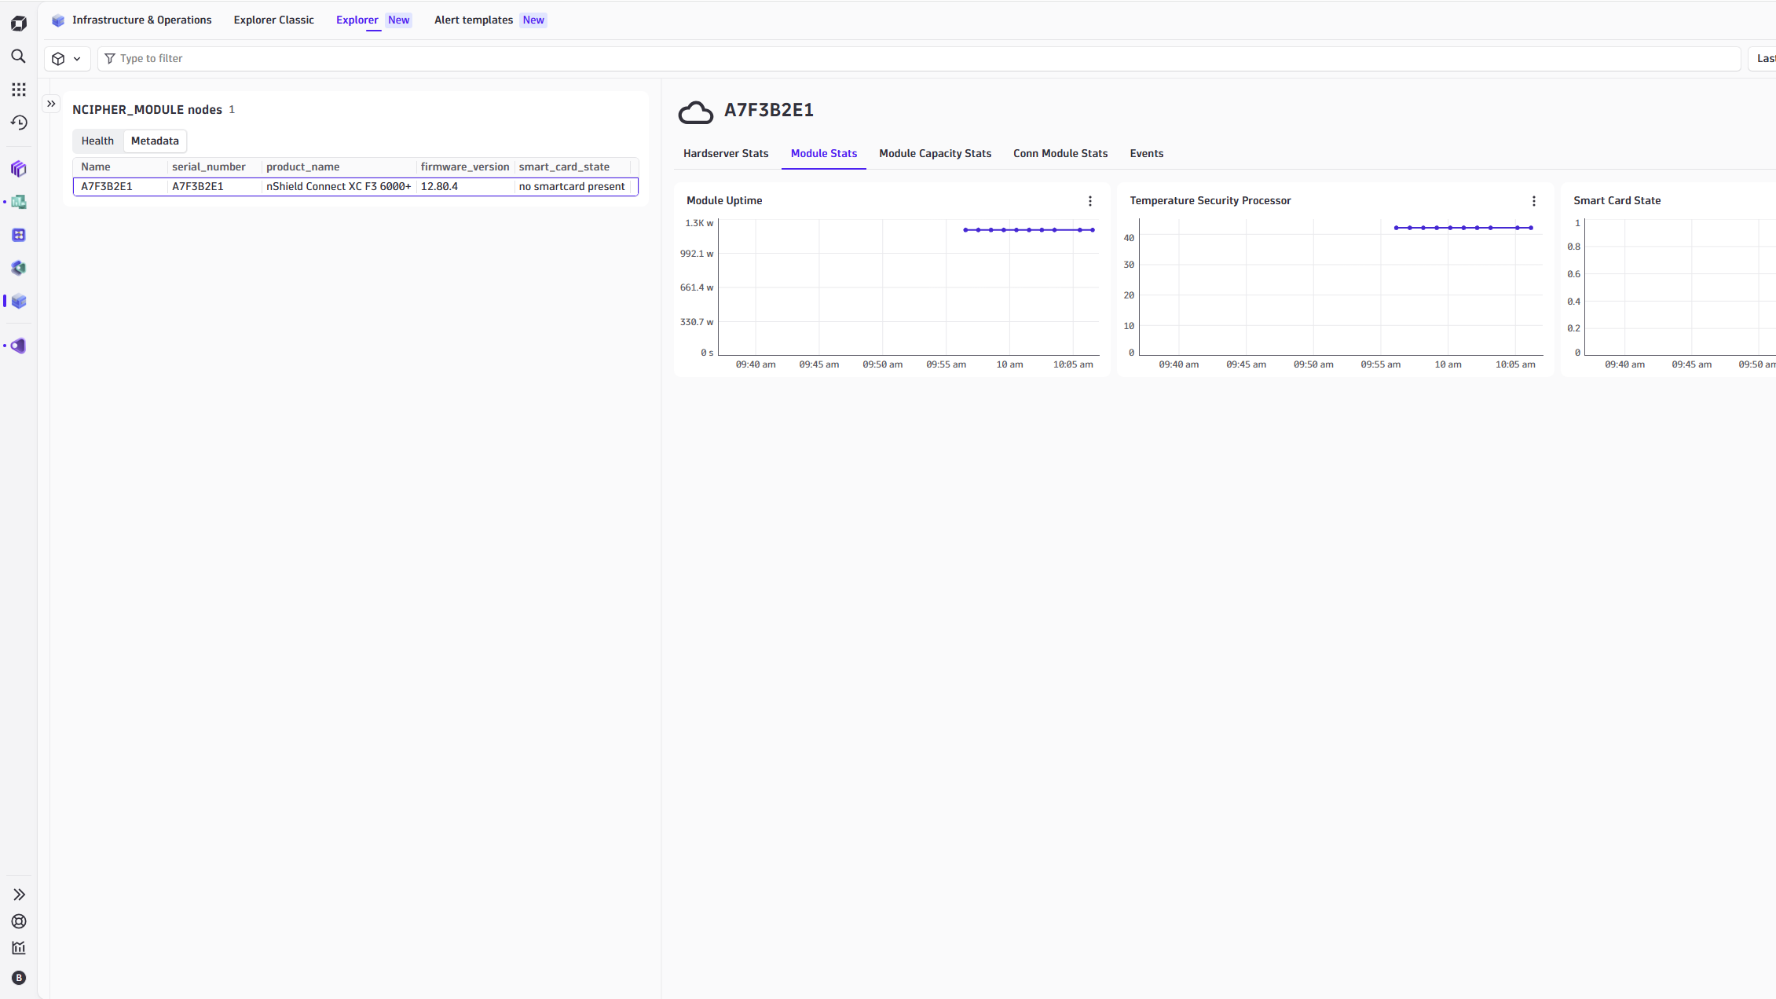The height and width of the screenshot is (999, 1776).
Task: Open the Infrastructure & Operations sidebar app icon
Action: (19, 301)
